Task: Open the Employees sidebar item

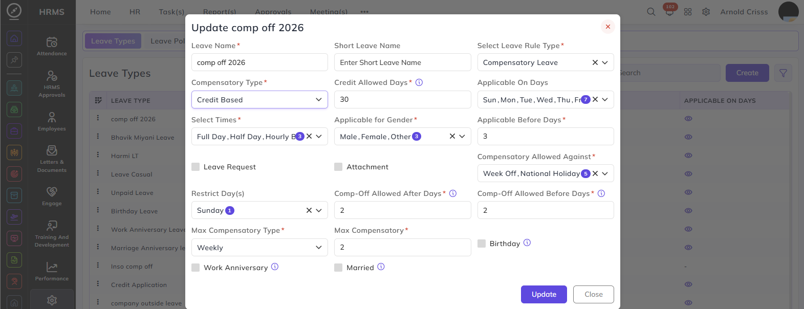Action: [x=52, y=121]
